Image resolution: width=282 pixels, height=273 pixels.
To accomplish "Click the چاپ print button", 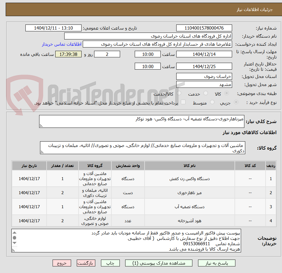I will coord(110,263).
